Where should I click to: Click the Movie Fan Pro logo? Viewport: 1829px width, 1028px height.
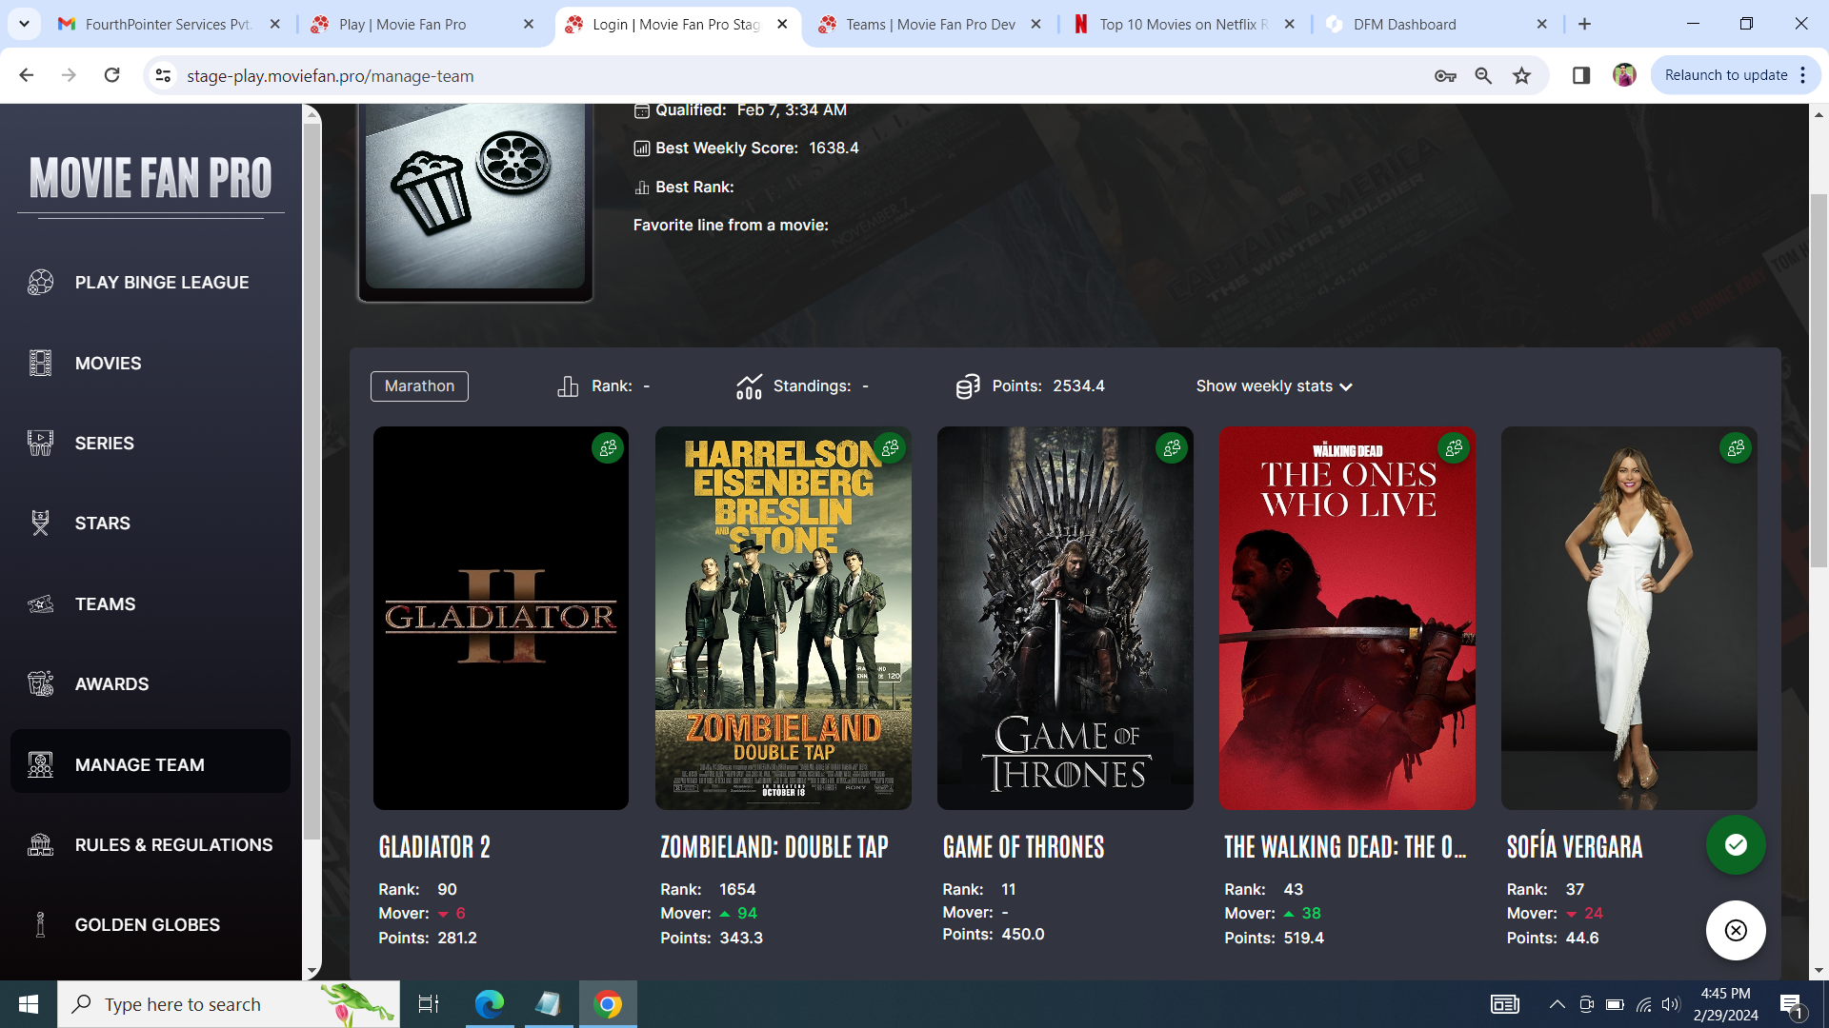151,179
